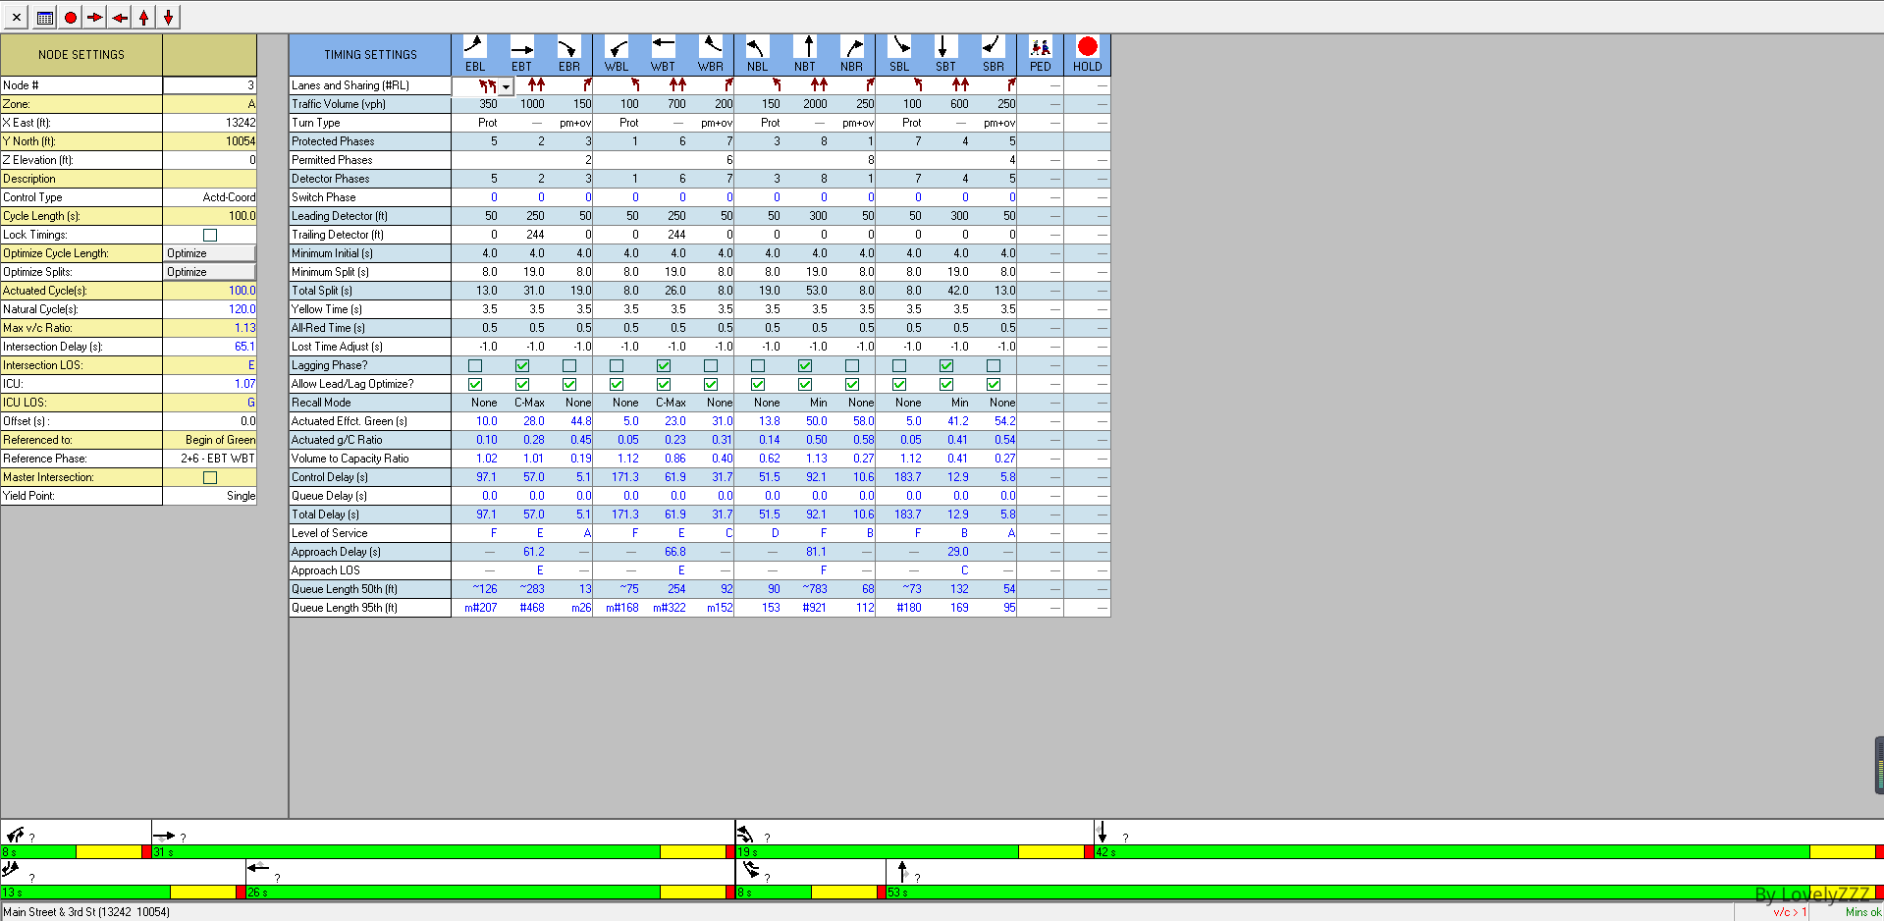Select the 42 s southbound split bar
This screenshot has height=921, width=1884.
click(1488, 851)
